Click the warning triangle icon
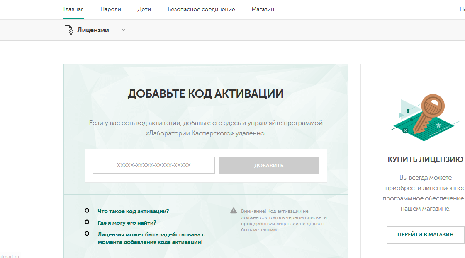Screen dimensions: 465x258 click(x=234, y=211)
